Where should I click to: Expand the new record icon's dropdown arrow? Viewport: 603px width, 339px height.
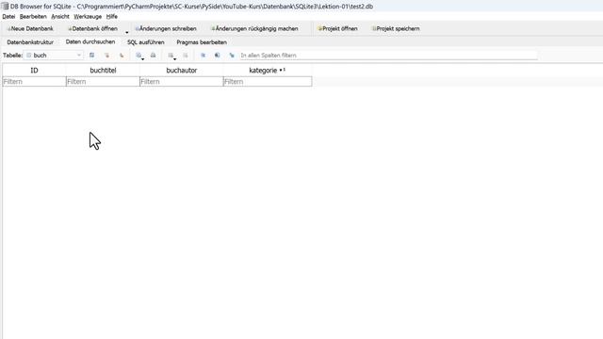tap(174, 58)
